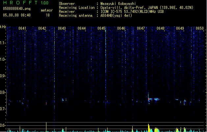This screenshot has width=207, height=132.
Task: Click the Ogata-vill. Akita-Pref. JAPAN location text
Action: pyautogui.click(x=147, y=8)
